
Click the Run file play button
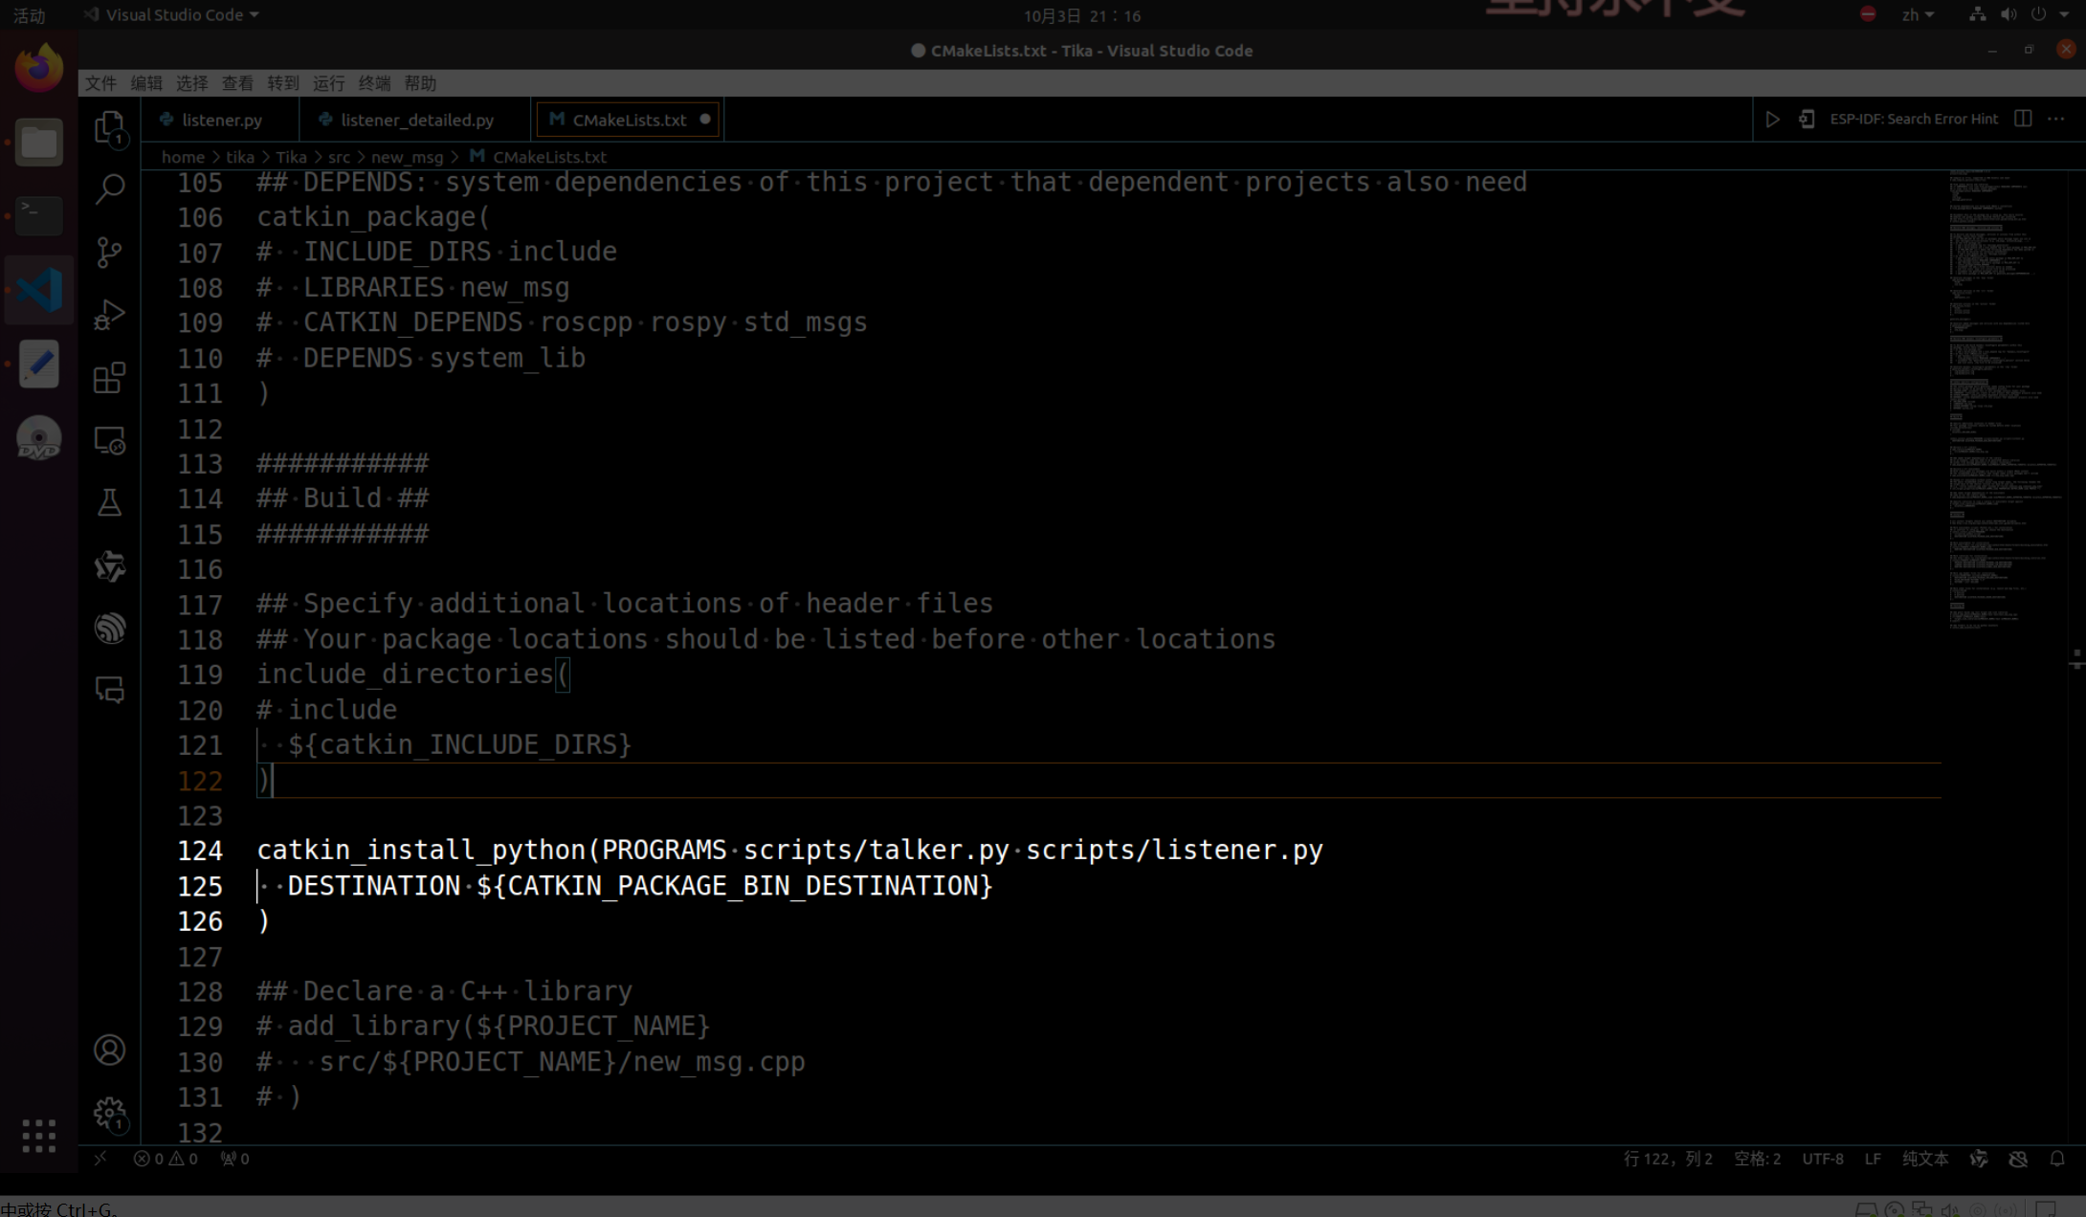click(1772, 120)
